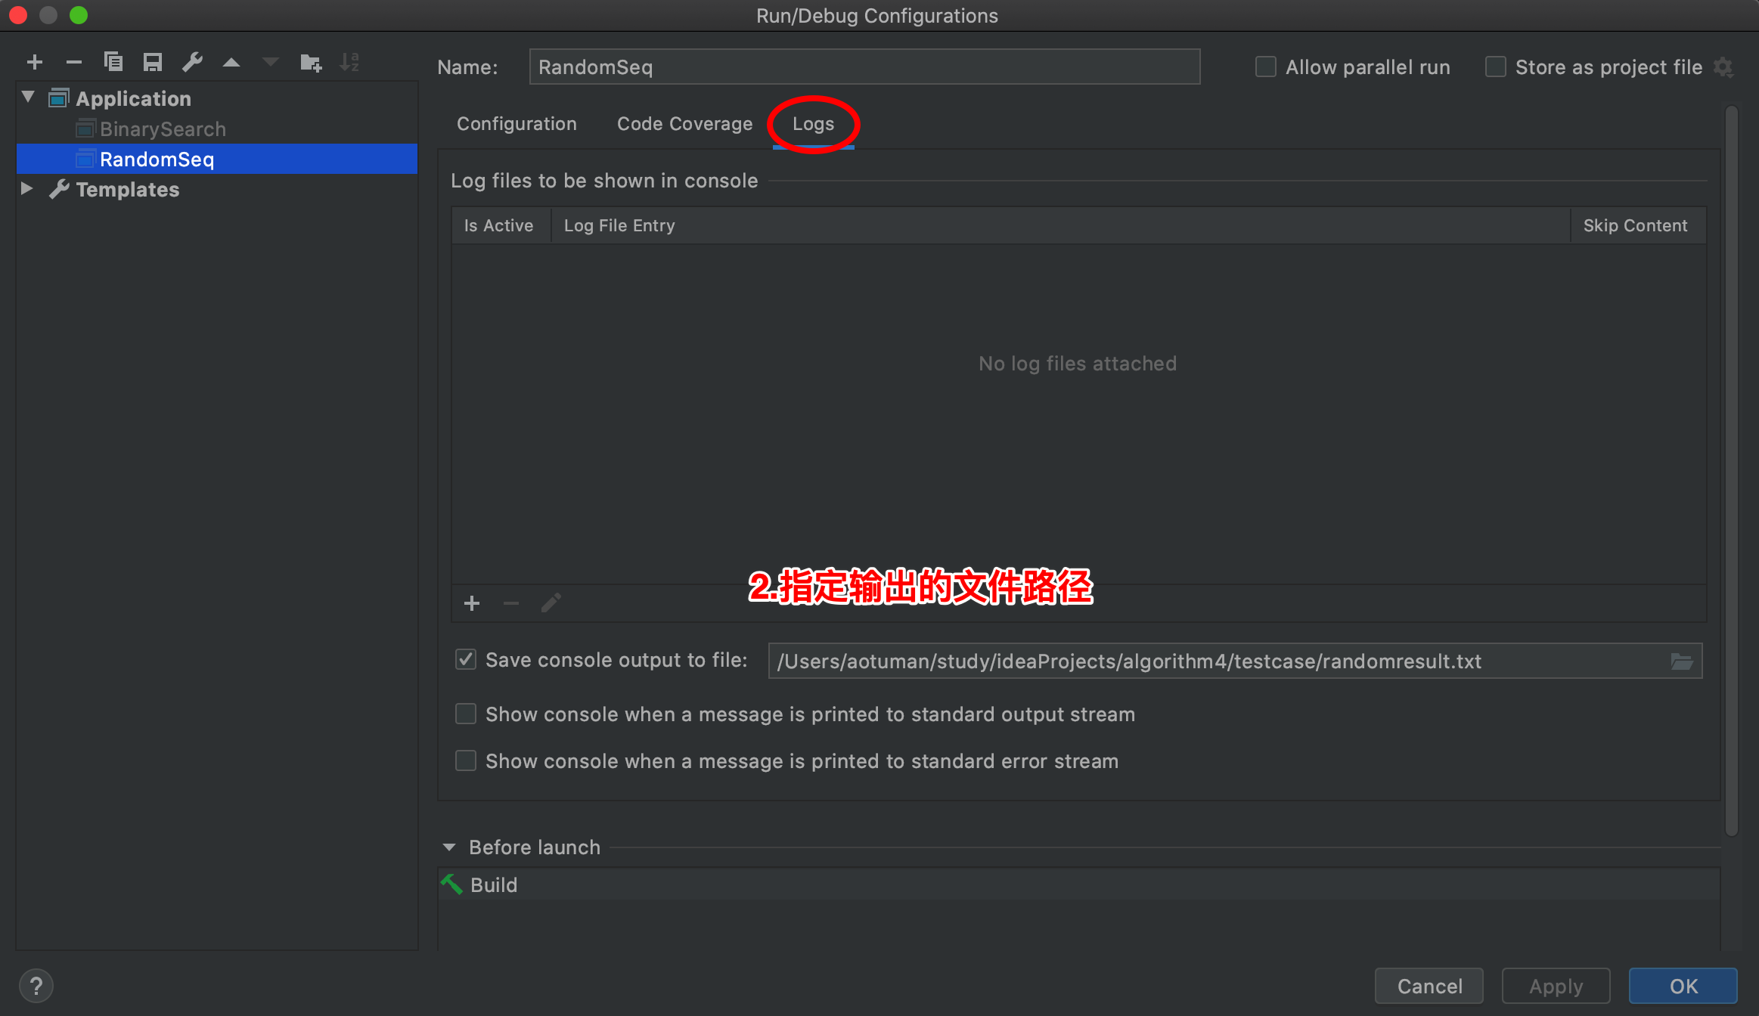Viewport: 1759px width, 1016px height.
Task: Click the folder browse icon in output path field
Action: point(1681,661)
